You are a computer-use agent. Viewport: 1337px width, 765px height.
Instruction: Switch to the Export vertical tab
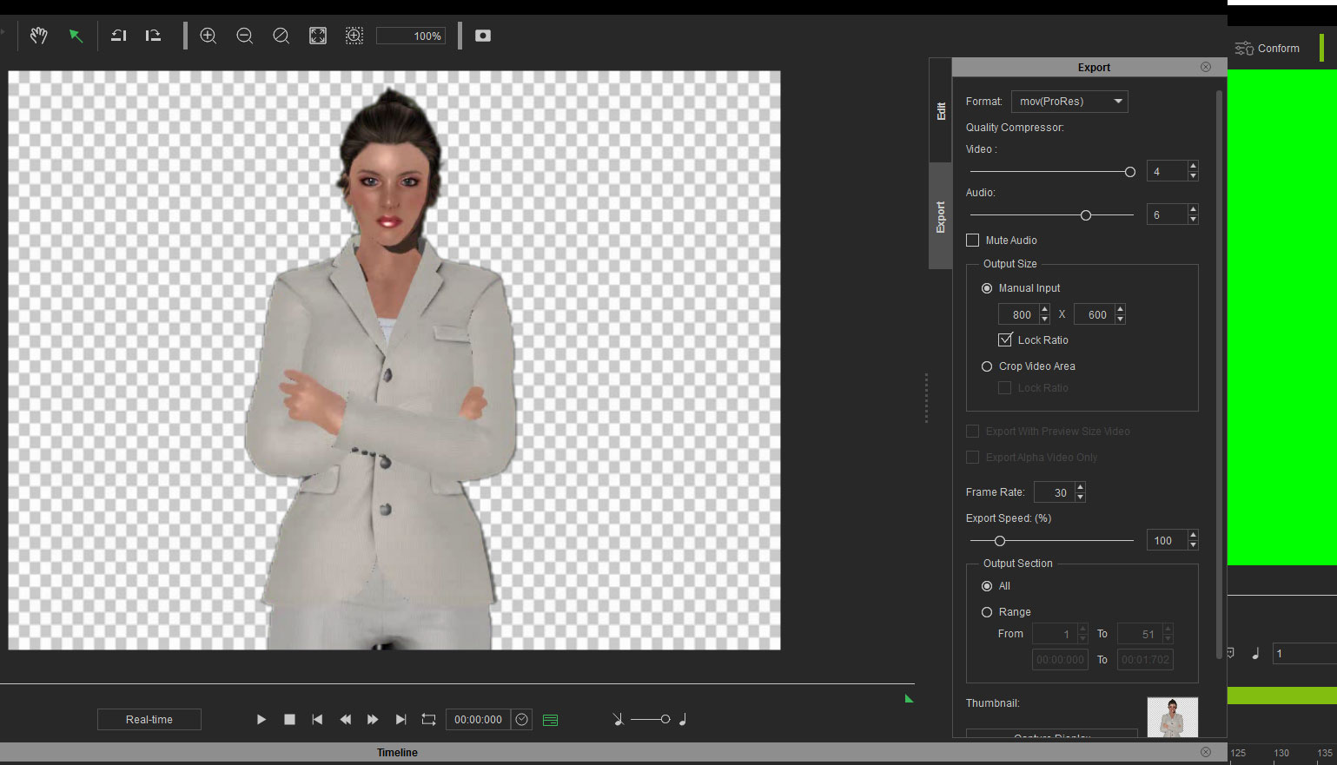pyautogui.click(x=941, y=216)
